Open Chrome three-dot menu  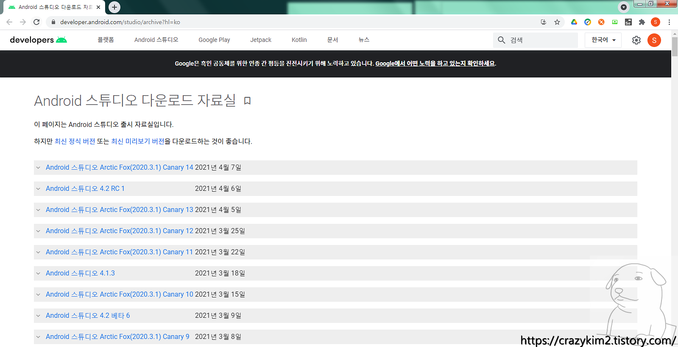coord(669,22)
